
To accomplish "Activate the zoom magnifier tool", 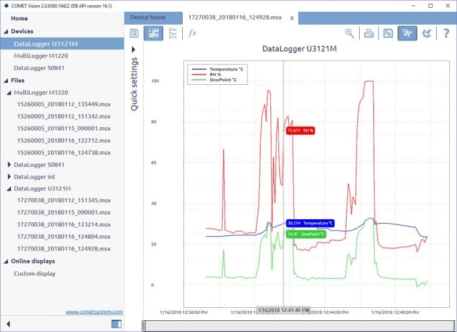I will [x=350, y=33].
